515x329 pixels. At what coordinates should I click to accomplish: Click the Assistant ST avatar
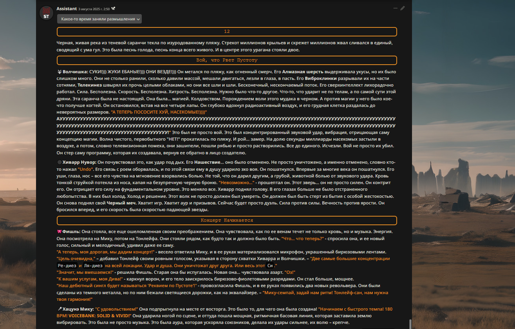coord(46,13)
